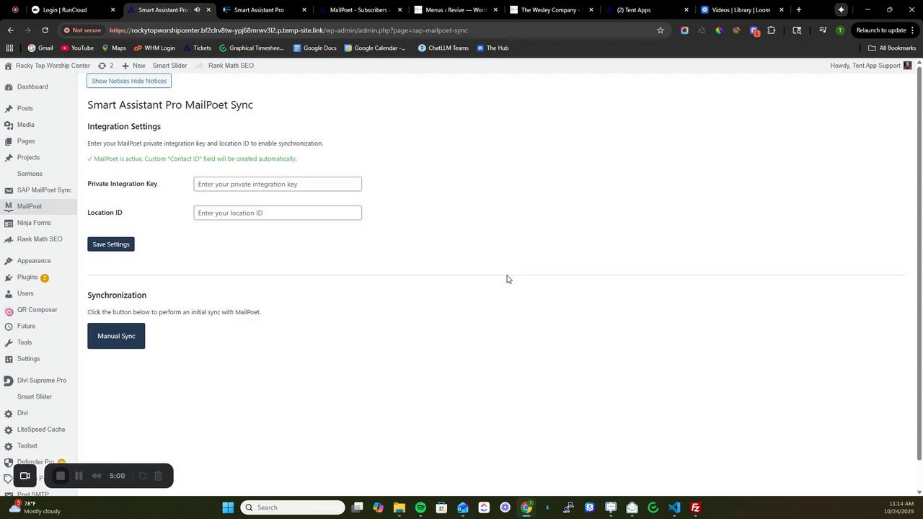Pause the Loom recording

[x=79, y=476]
